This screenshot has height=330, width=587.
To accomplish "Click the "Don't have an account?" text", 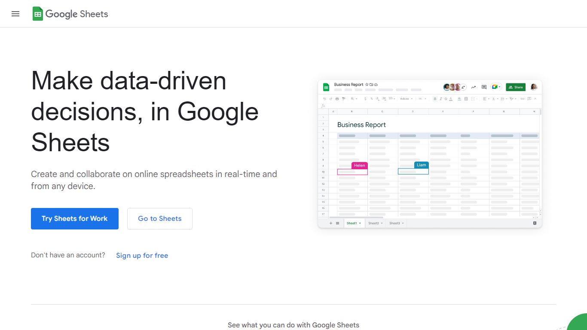I will 68,255.
